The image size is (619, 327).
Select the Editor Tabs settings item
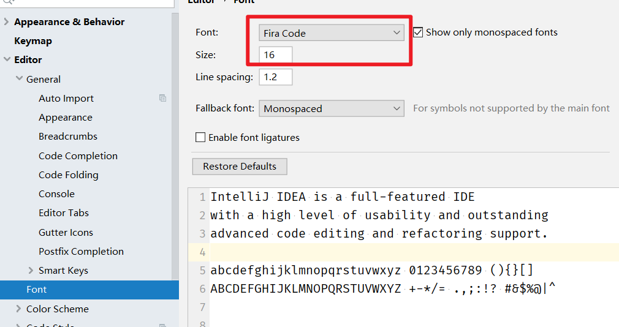point(64,213)
